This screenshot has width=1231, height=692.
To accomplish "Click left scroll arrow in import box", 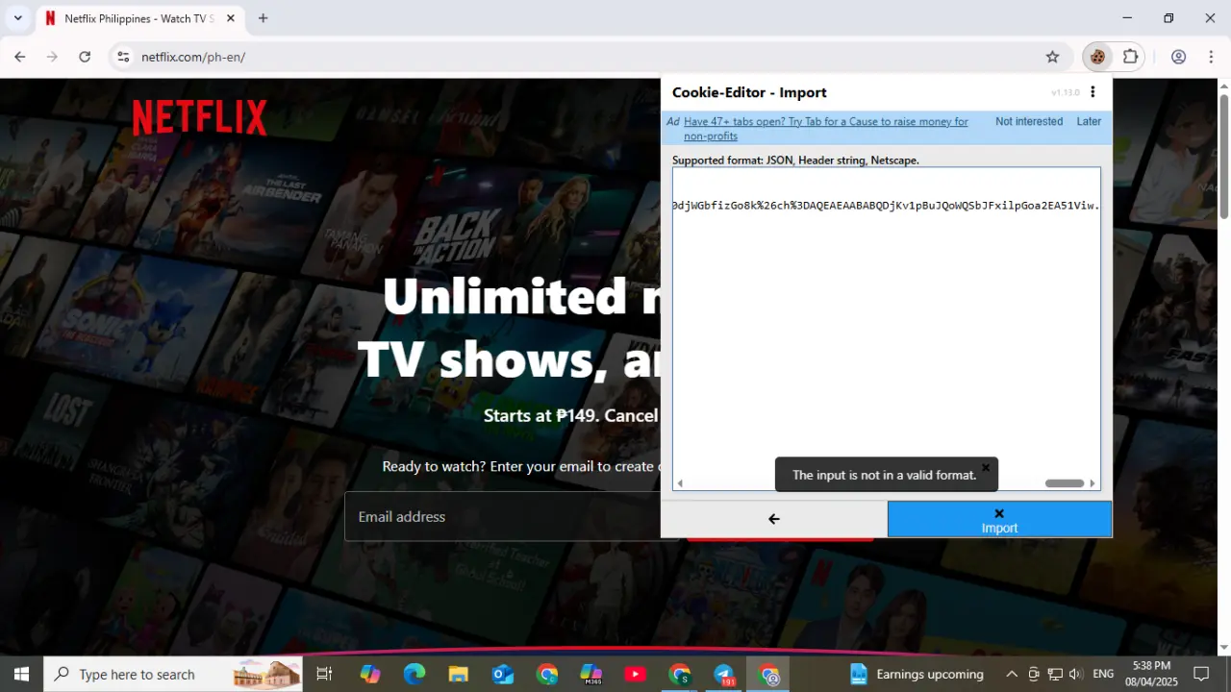I will tap(680, 483).
